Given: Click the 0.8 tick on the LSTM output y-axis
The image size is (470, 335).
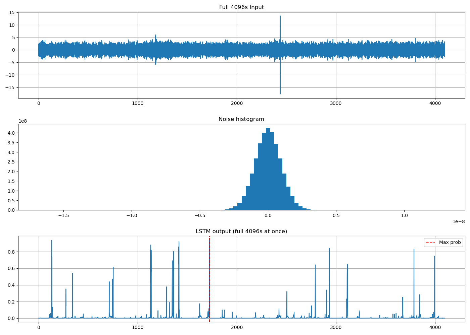Looking at the screenshot, I should click(12, 252).
